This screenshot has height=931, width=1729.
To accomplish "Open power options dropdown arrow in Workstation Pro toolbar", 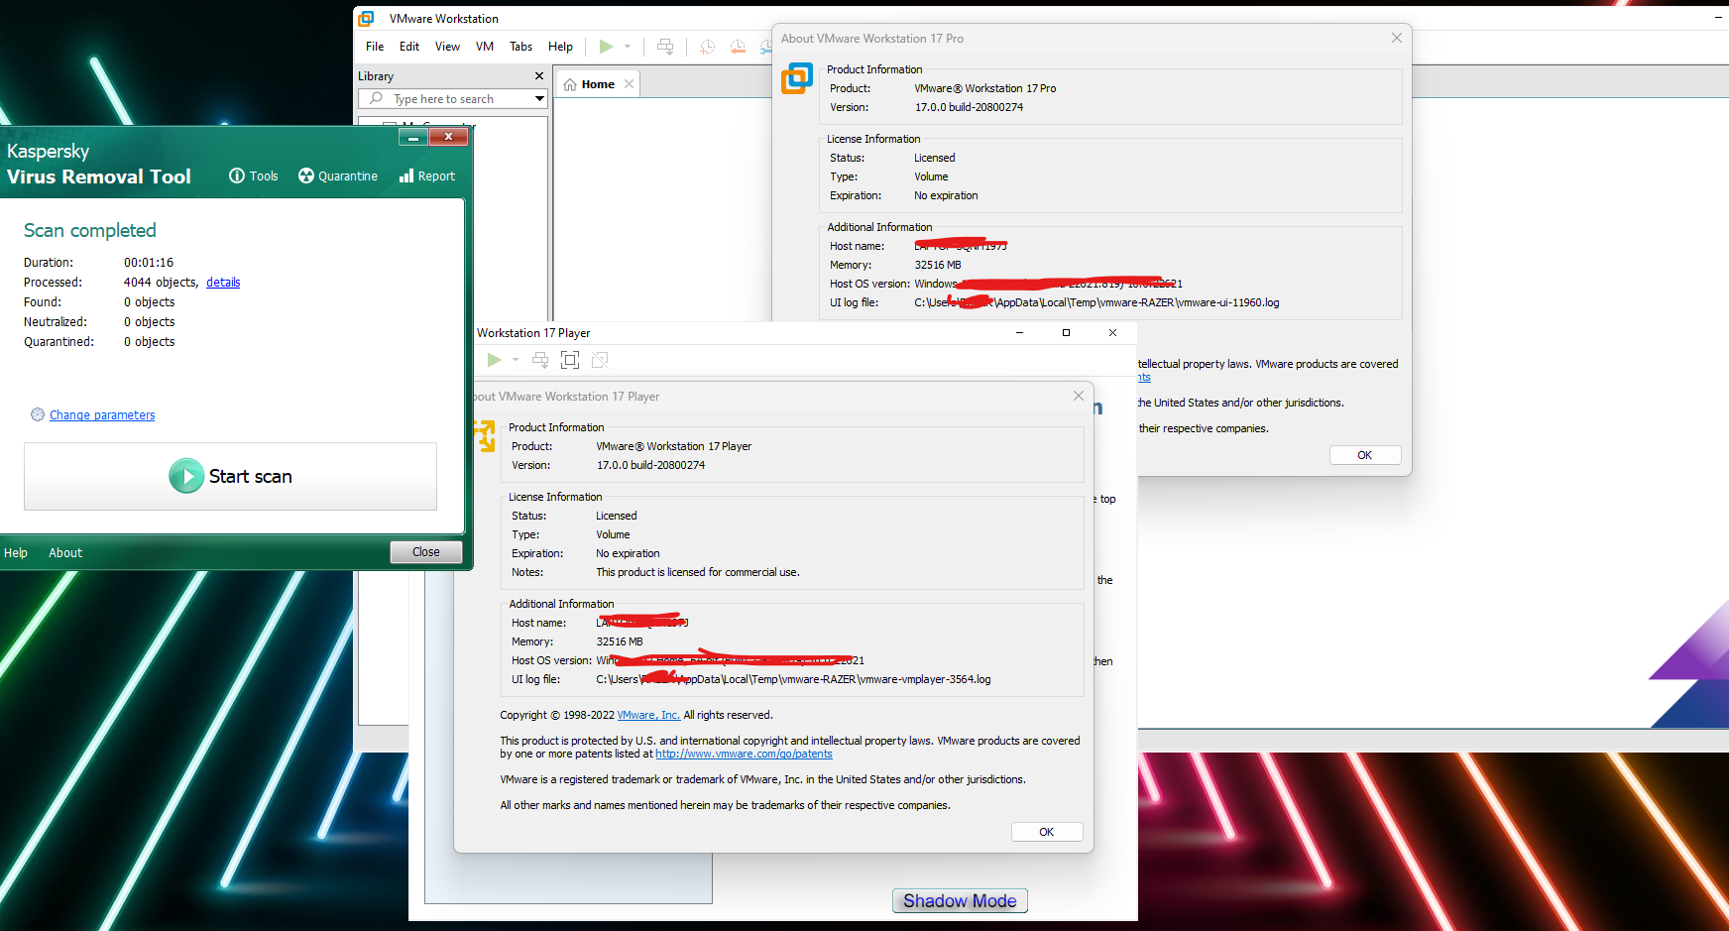I will [628, 47].
